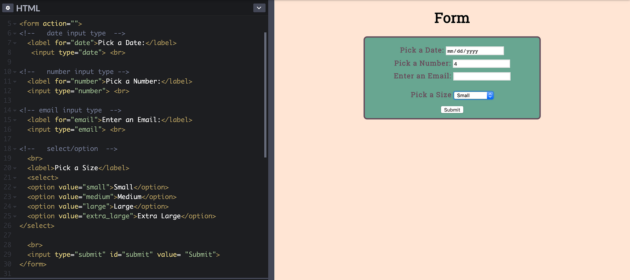The image size is (630, 280).
Task: Click the '<input type="email">' code line
Action: [x=77, y=129]
